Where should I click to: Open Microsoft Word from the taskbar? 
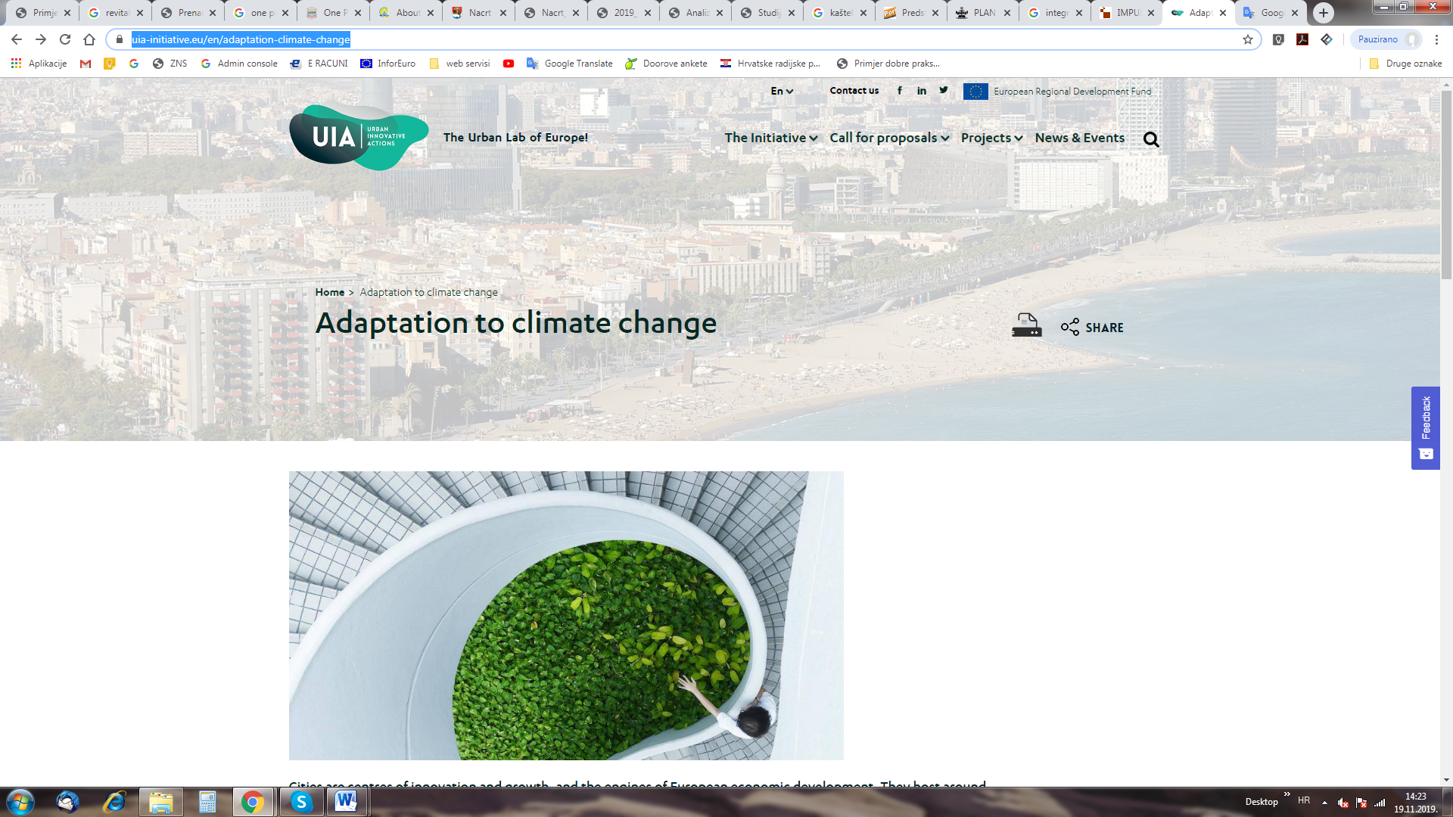(347, 802)
